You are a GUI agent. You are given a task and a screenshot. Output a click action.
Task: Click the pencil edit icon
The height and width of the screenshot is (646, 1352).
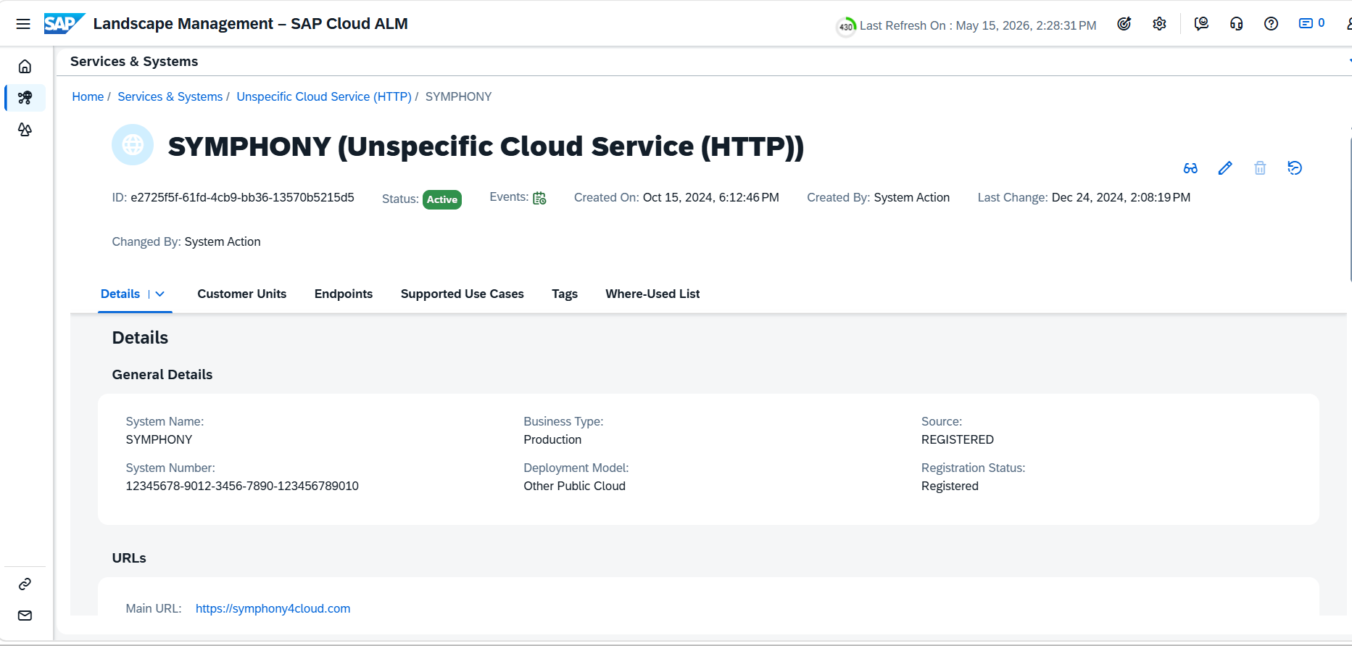[x=1225, y=168]
